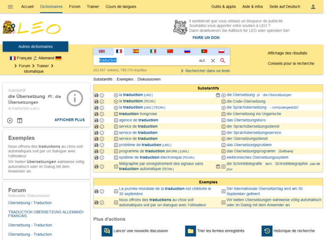Switch to Seite auf Deutsch
Screen dimensions: 326x240
(x=285, y=7)
